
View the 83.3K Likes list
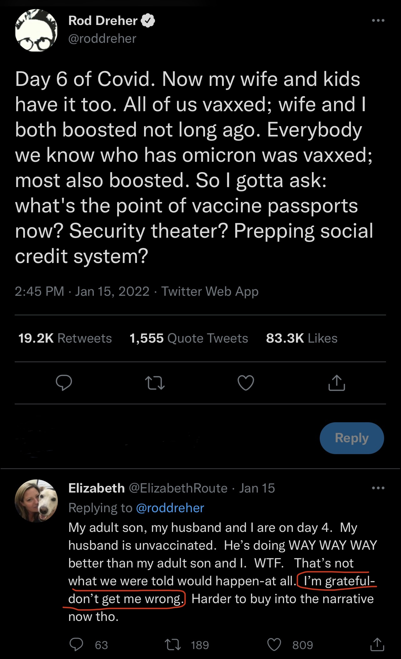point(302,338)
